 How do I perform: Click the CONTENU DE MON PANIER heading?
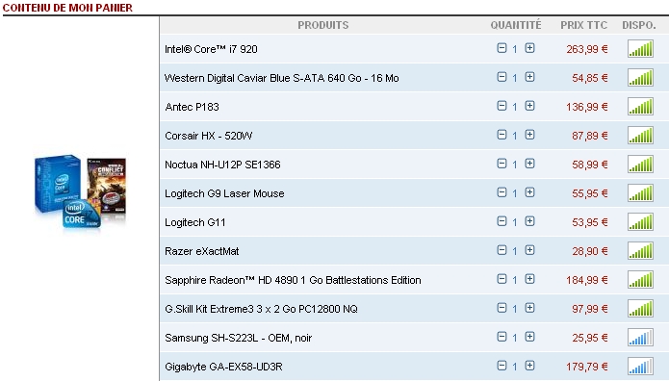point(67,8)
